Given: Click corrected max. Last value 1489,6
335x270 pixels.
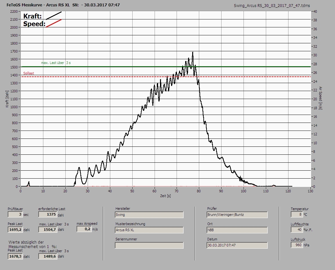Looking at the screenshot, I should [48, 256].
